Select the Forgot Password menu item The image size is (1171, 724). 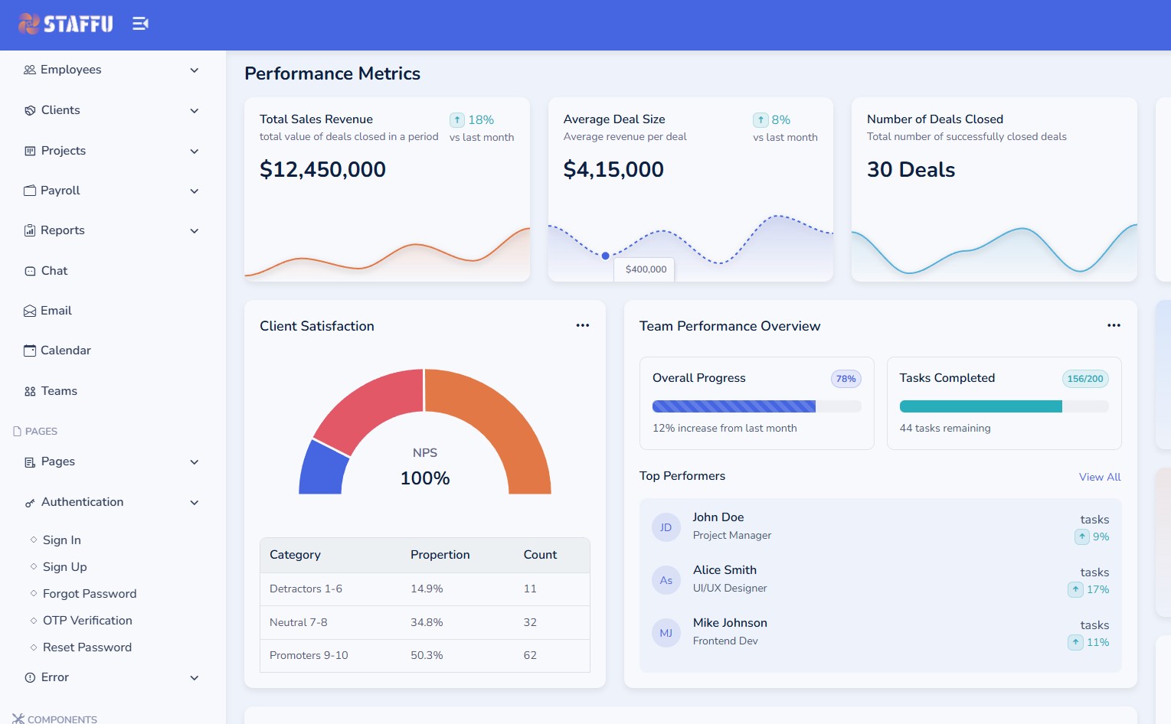coord(90,594)
